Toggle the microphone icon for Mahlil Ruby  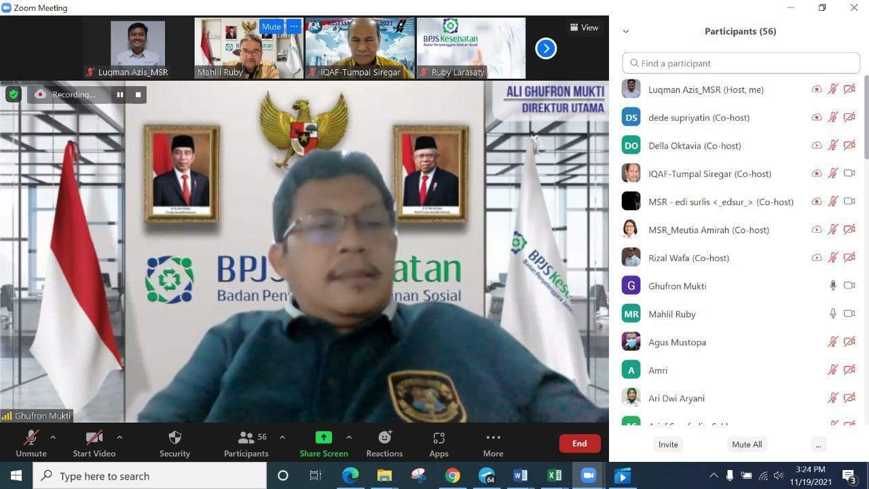833,314
